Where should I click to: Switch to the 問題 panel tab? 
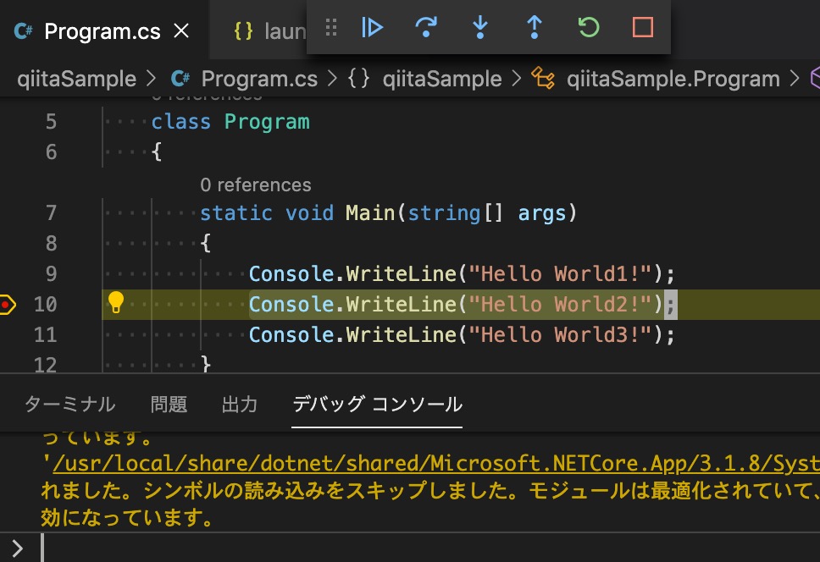(169, 405)
